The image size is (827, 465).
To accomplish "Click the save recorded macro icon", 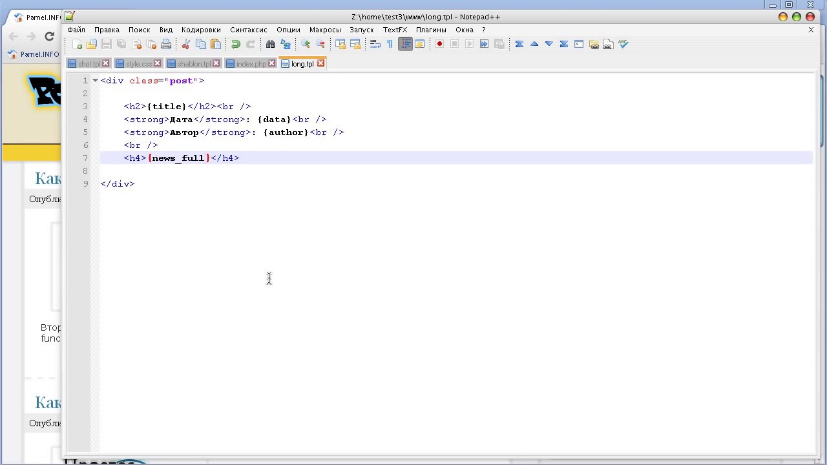I will click(499, 44).
